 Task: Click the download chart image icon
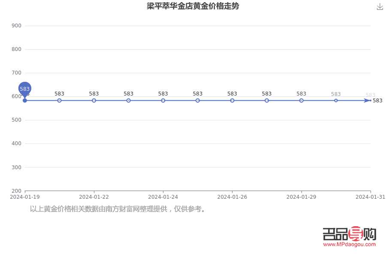pos(380,7)
